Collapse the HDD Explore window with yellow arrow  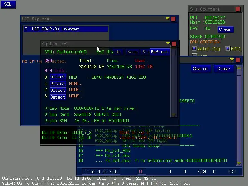(x=167, y=19)
